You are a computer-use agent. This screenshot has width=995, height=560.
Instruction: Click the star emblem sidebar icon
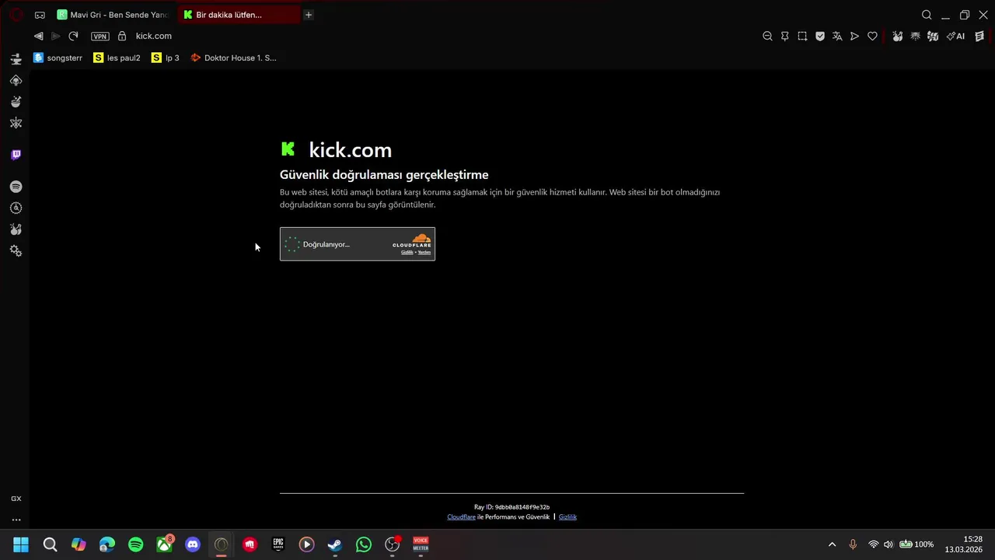(x=16, y=123)
